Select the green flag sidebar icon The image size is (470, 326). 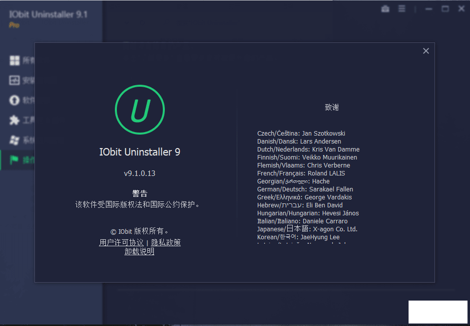pyautogui.click(x=14, y=160)
